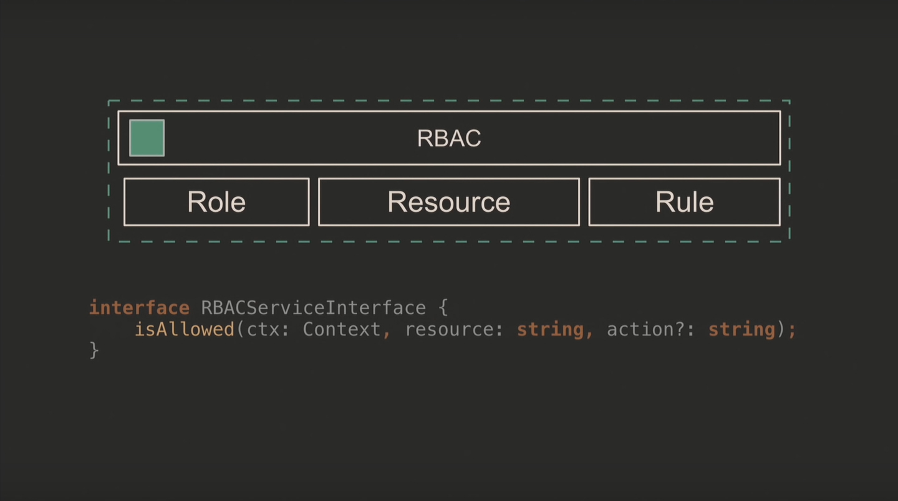This screenshot has height=501, width=898.
Task: Click the string type after action?
Action: 741,329
